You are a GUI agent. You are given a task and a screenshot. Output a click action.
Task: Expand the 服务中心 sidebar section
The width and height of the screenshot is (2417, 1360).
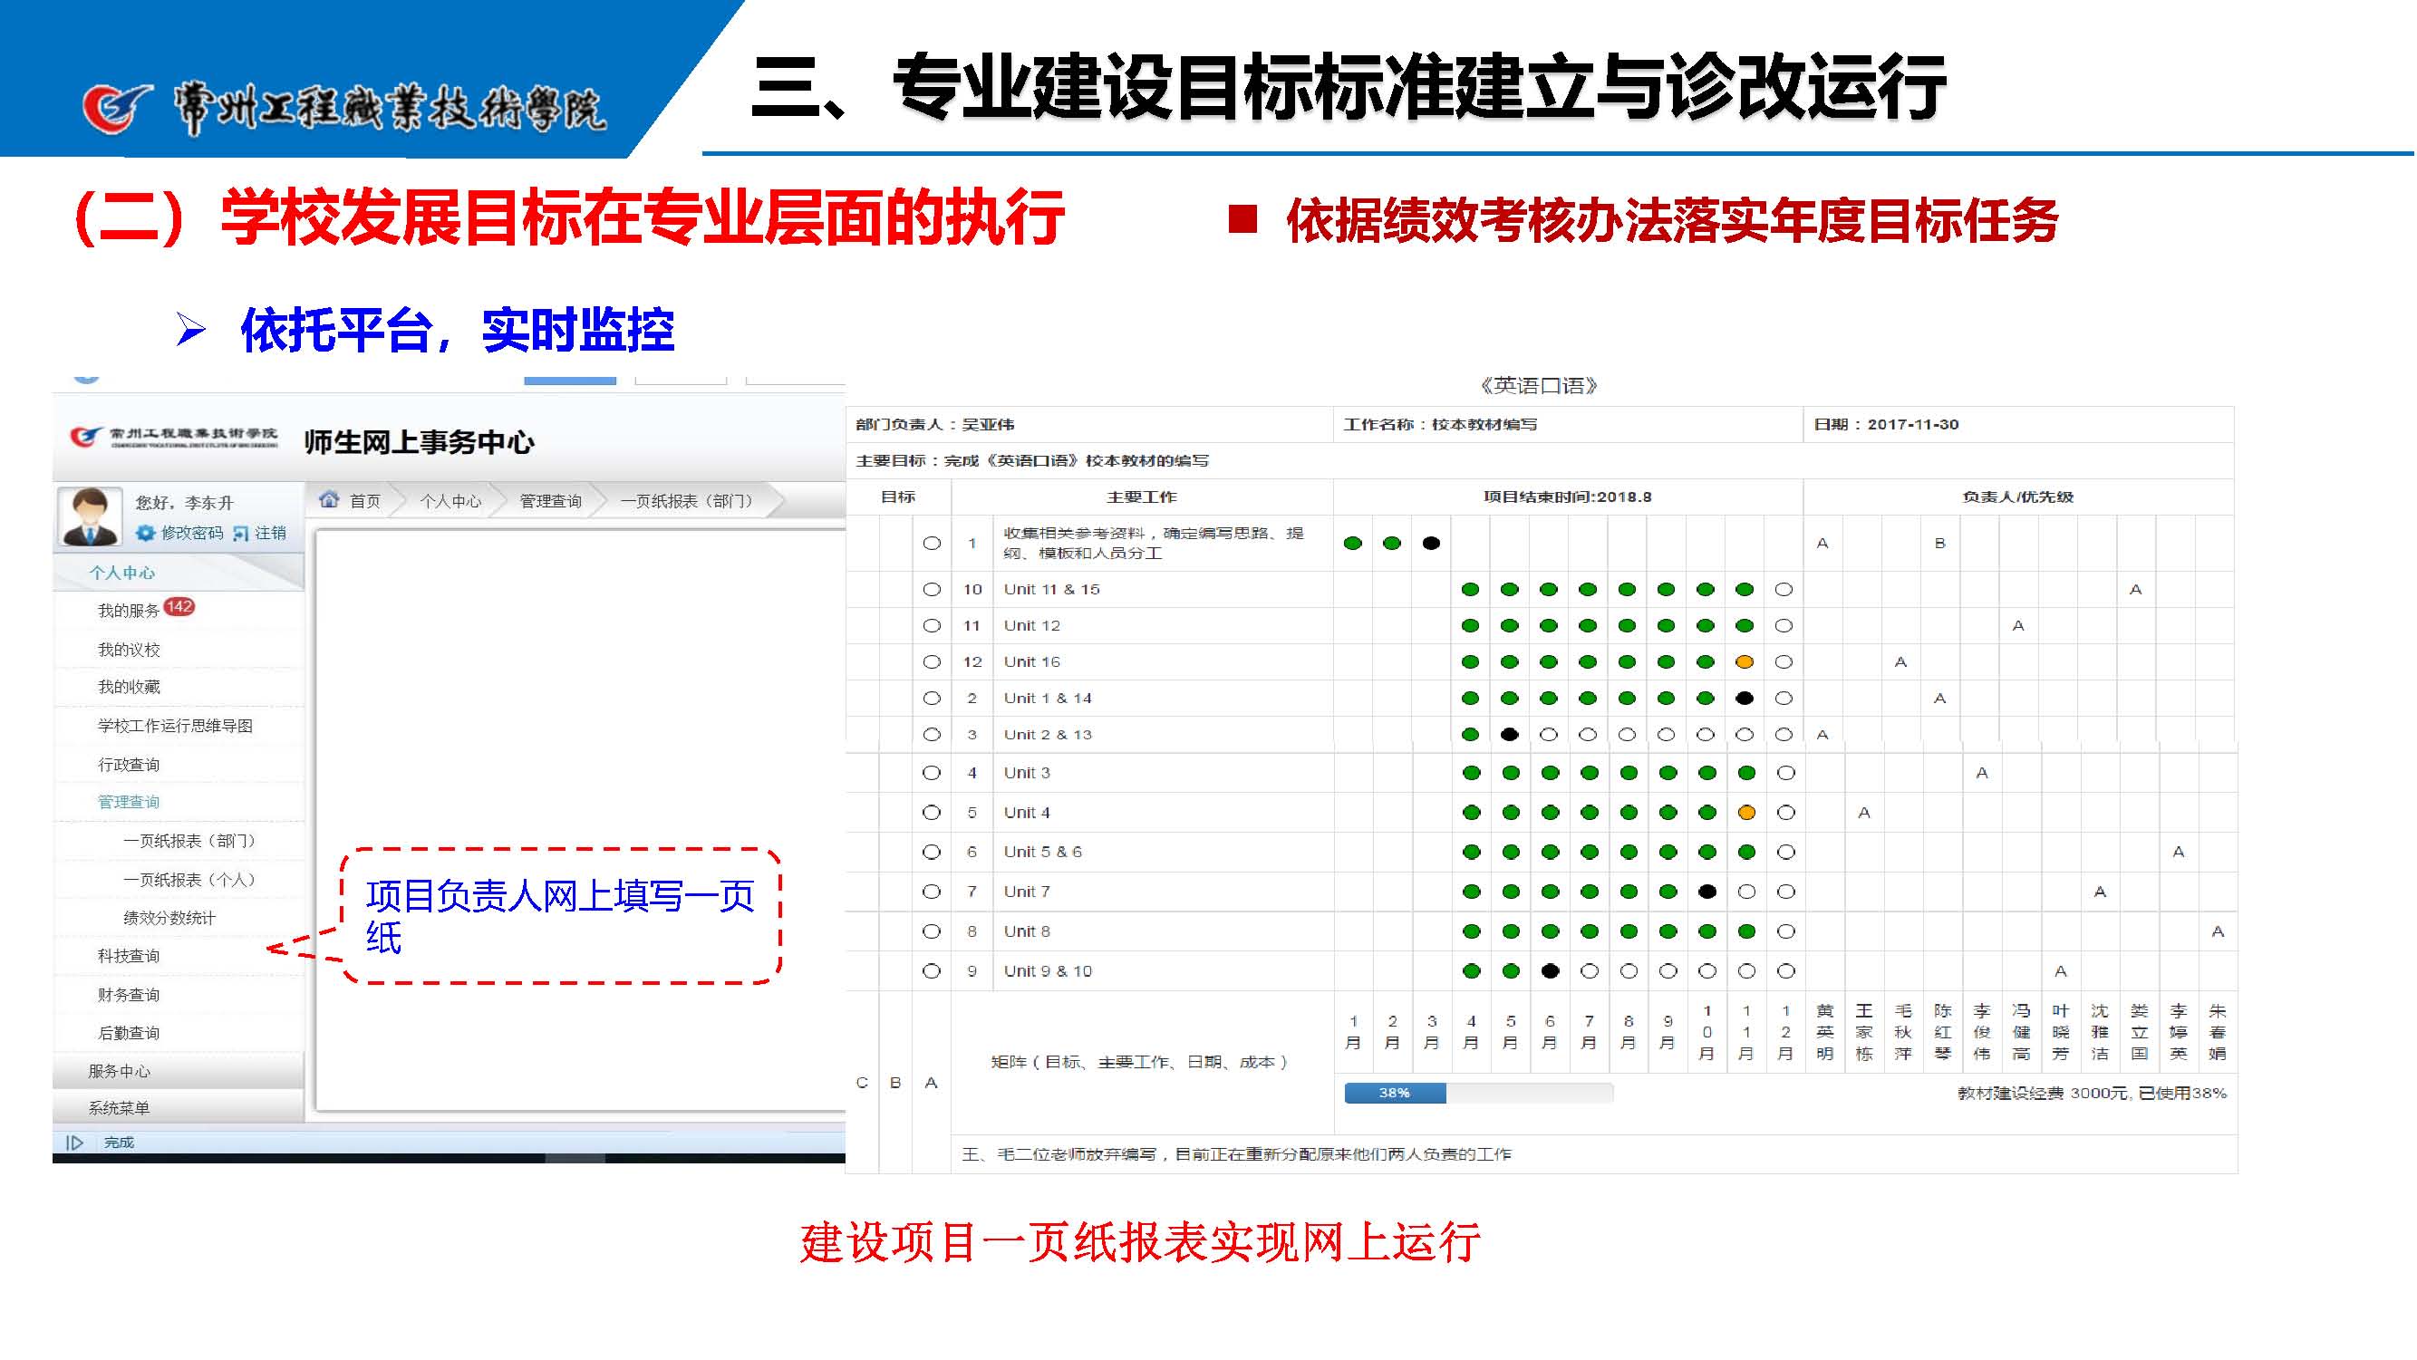[119, 1072]
